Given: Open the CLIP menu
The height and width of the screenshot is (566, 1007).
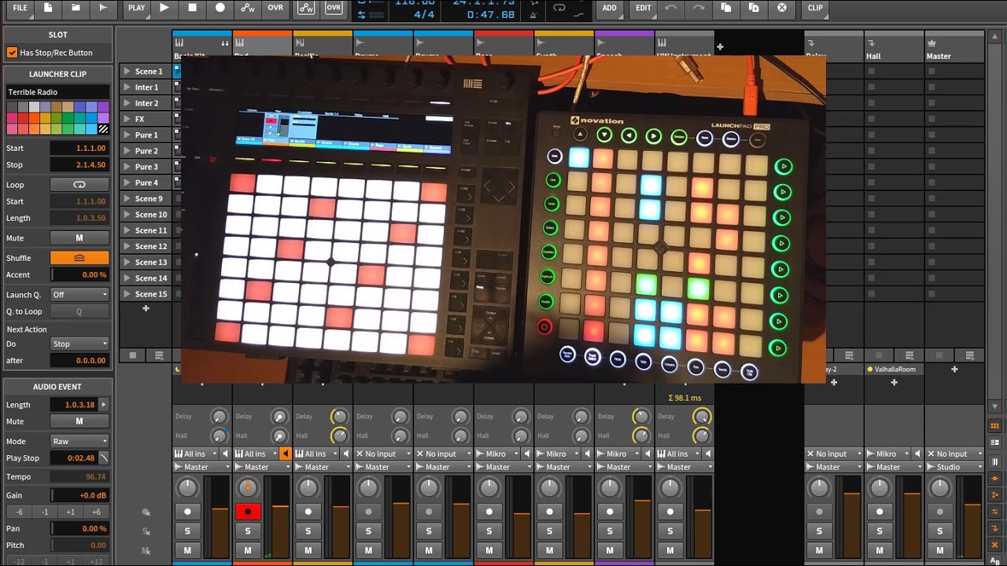Looking at the screenshot, I should [x=815, y=8].
